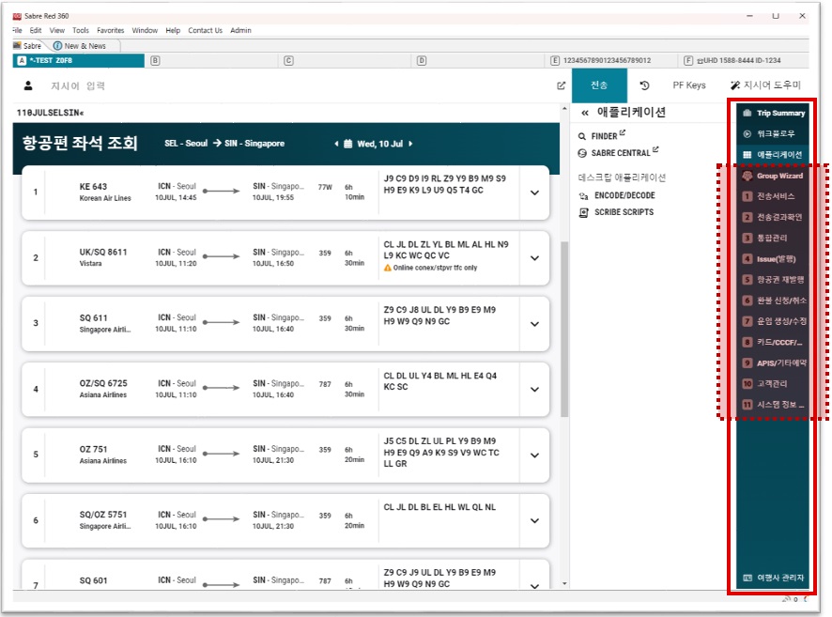Viewport: 832px width, 617px height.
Task: Collapse the 애플리케이션 panel with the double chevron
Action: 585,113
